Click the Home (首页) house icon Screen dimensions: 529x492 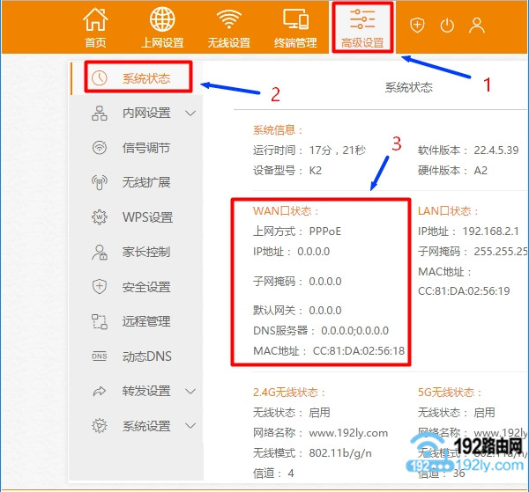click(95, 20)
